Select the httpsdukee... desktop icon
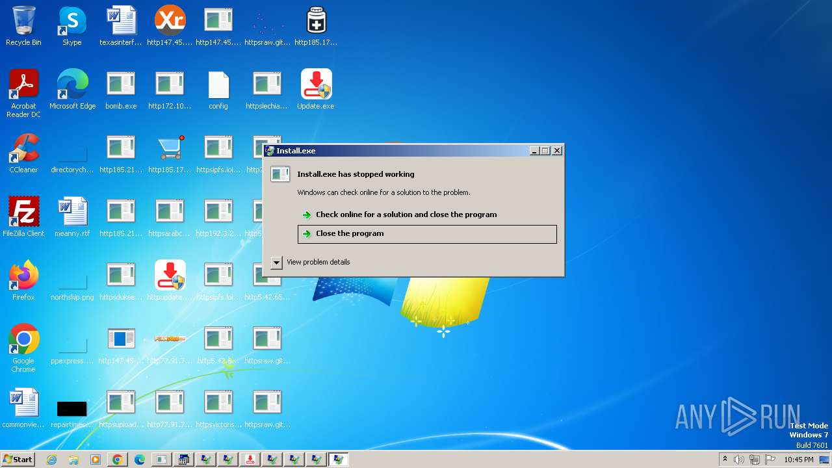This screenshot has width=832, height=468. (121, 281)
